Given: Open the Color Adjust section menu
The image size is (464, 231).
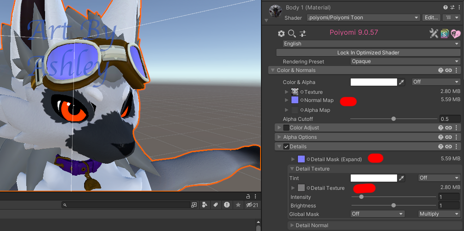Looking at the screenshot, I should pos(456,128).
